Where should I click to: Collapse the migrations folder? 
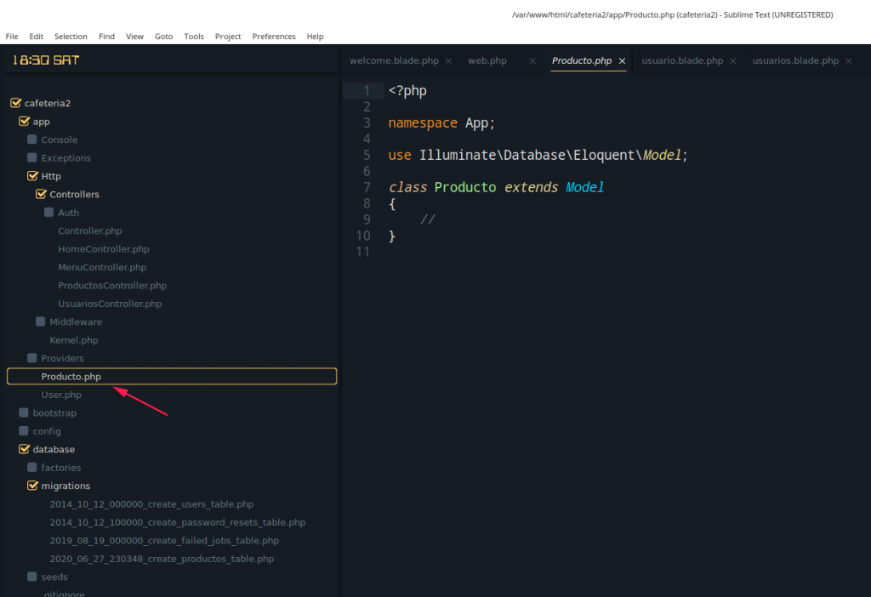32,486
